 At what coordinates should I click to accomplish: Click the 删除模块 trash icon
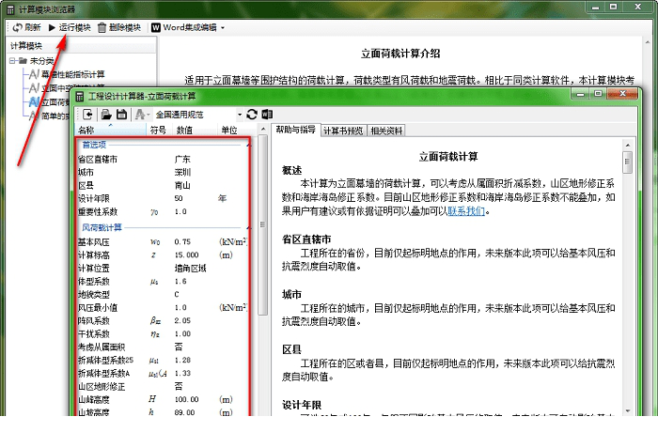coord(102,27)
